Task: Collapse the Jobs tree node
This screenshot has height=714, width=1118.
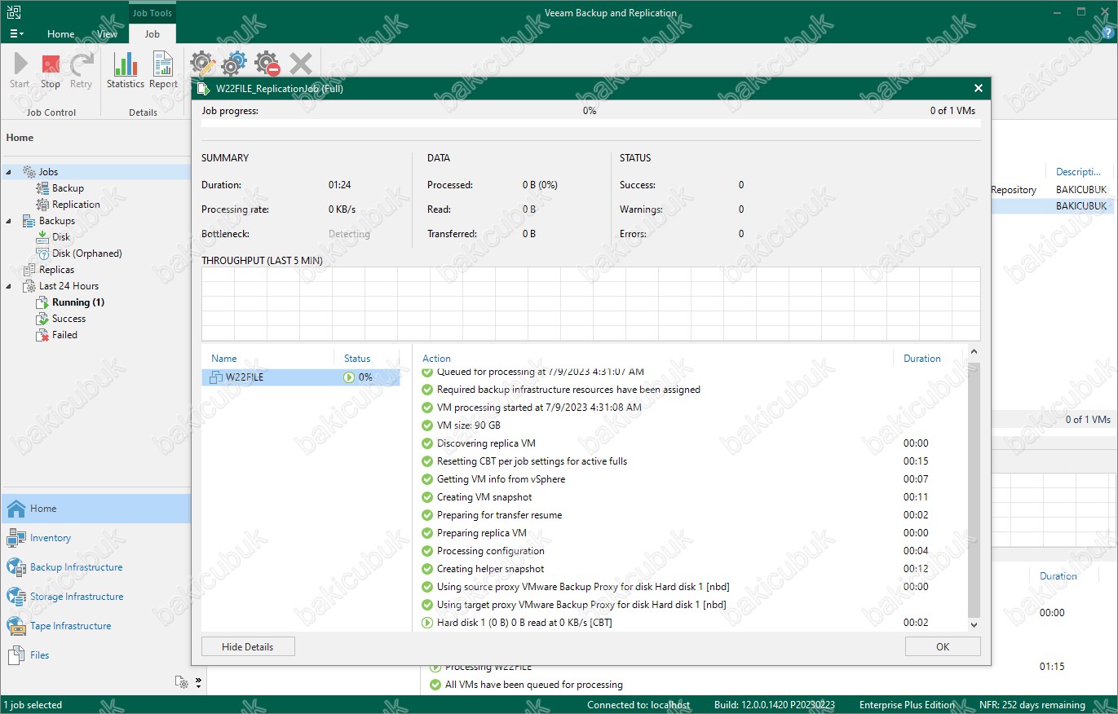Action: [x=9, y=172]
